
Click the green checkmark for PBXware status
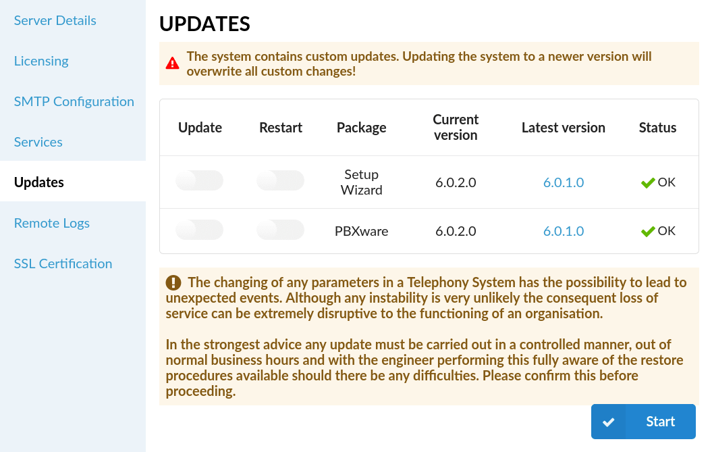pos(648,231)
